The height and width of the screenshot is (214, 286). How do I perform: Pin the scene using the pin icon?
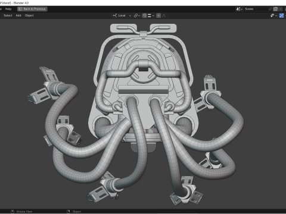point(271,9)
